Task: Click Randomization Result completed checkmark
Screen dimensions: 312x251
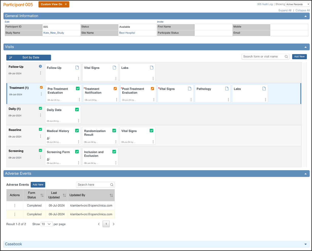Action: [114, 131]
